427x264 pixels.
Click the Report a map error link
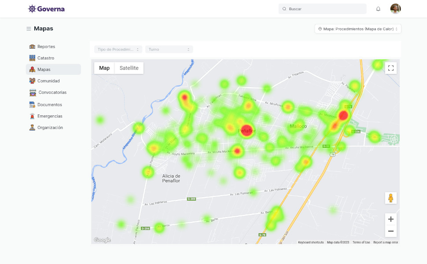tap(385, 242)
